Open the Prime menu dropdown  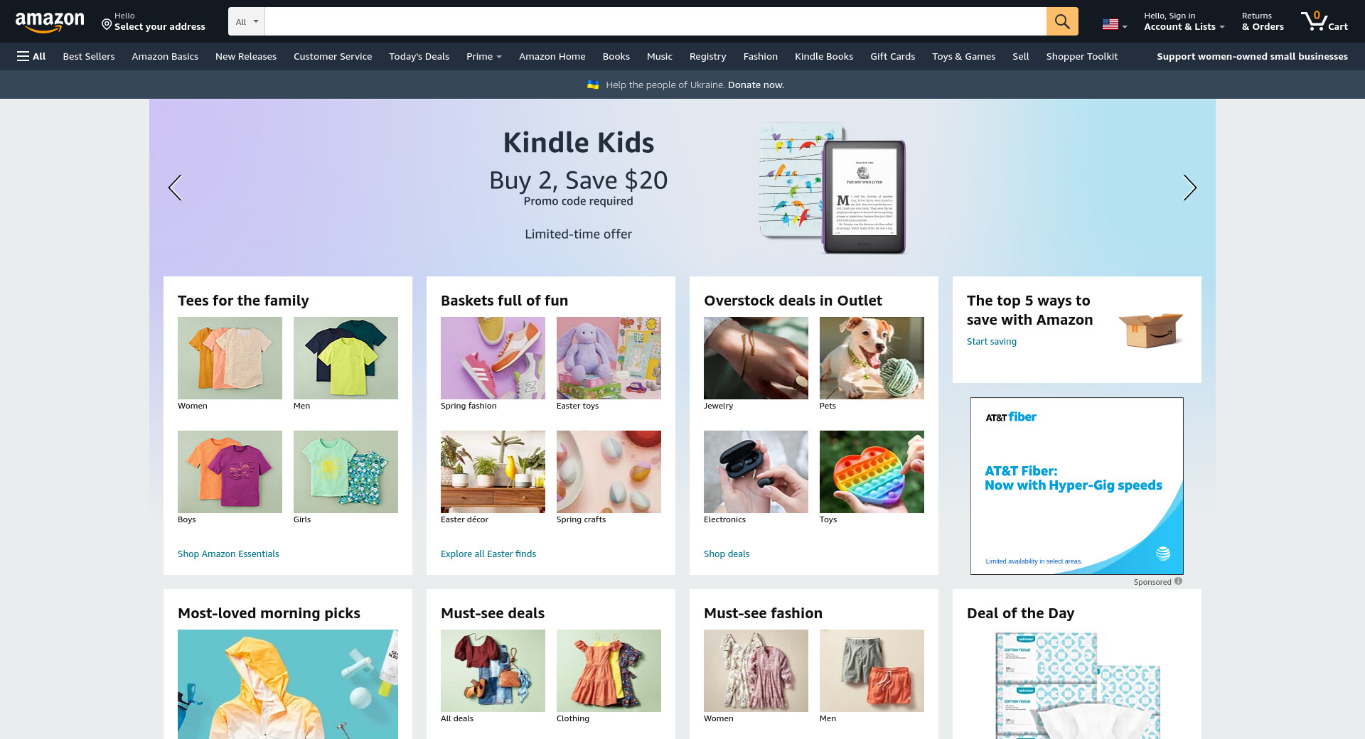coord(483,56)
